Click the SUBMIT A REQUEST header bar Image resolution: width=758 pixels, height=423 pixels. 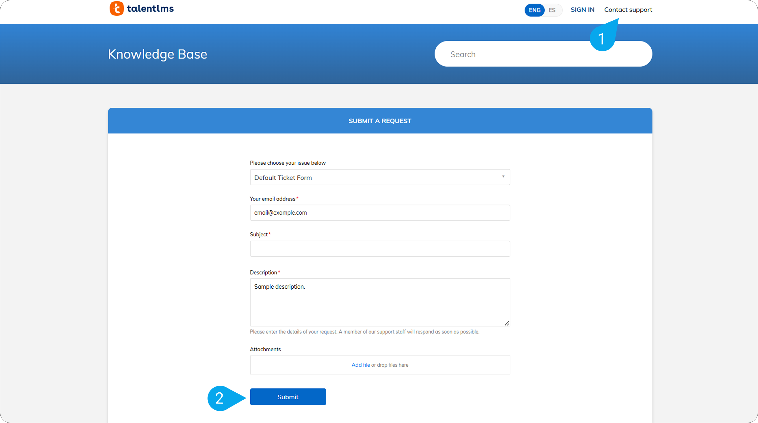tap(380, 121)
